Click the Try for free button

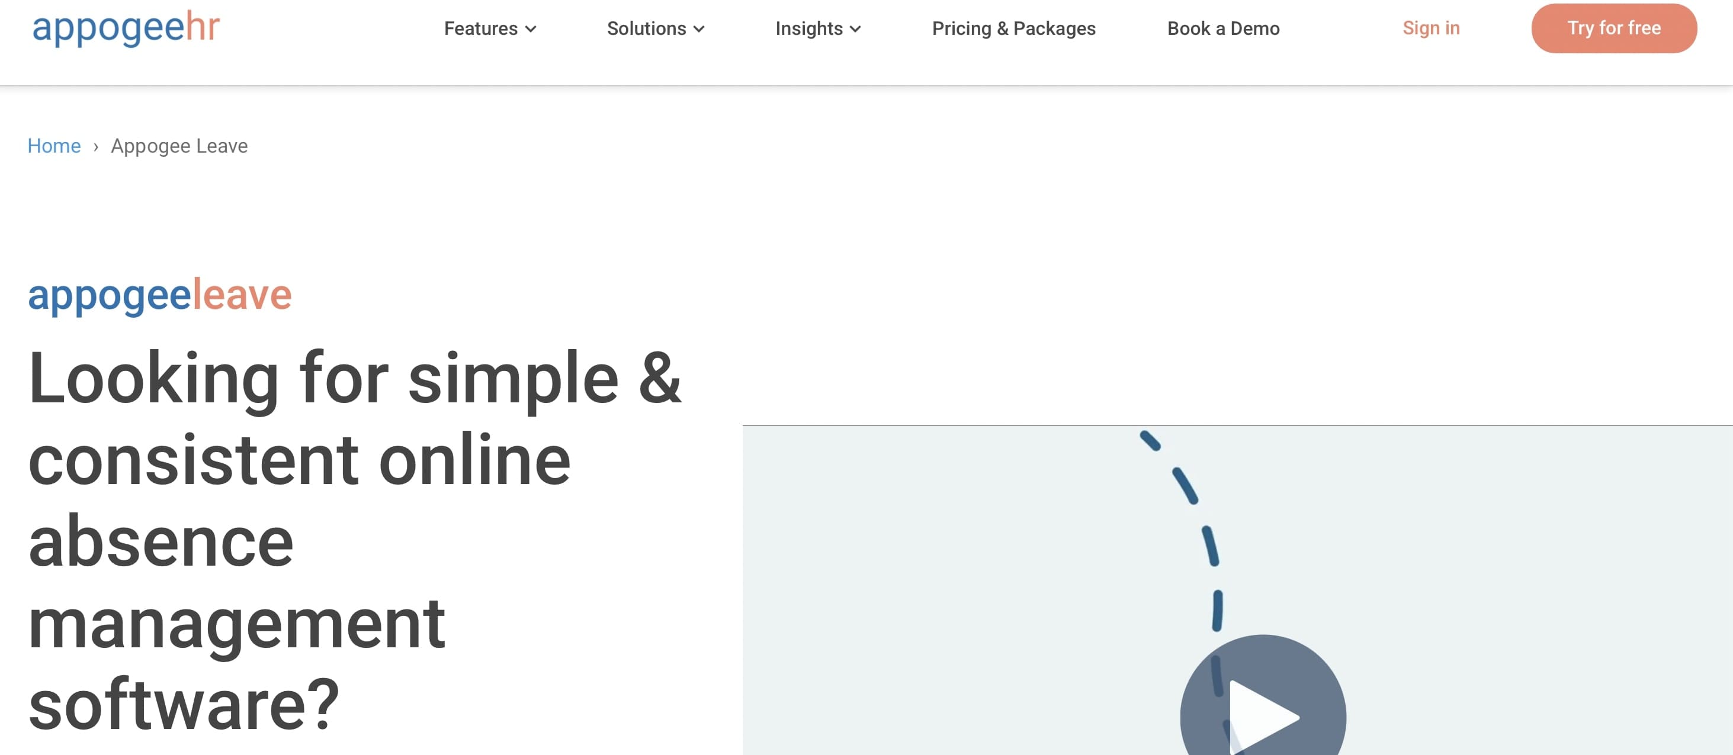pos(1614,28)
